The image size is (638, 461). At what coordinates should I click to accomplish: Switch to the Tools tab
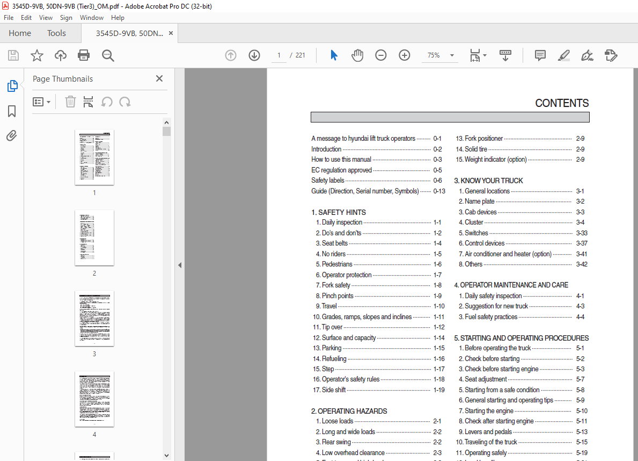pos(56,33)
